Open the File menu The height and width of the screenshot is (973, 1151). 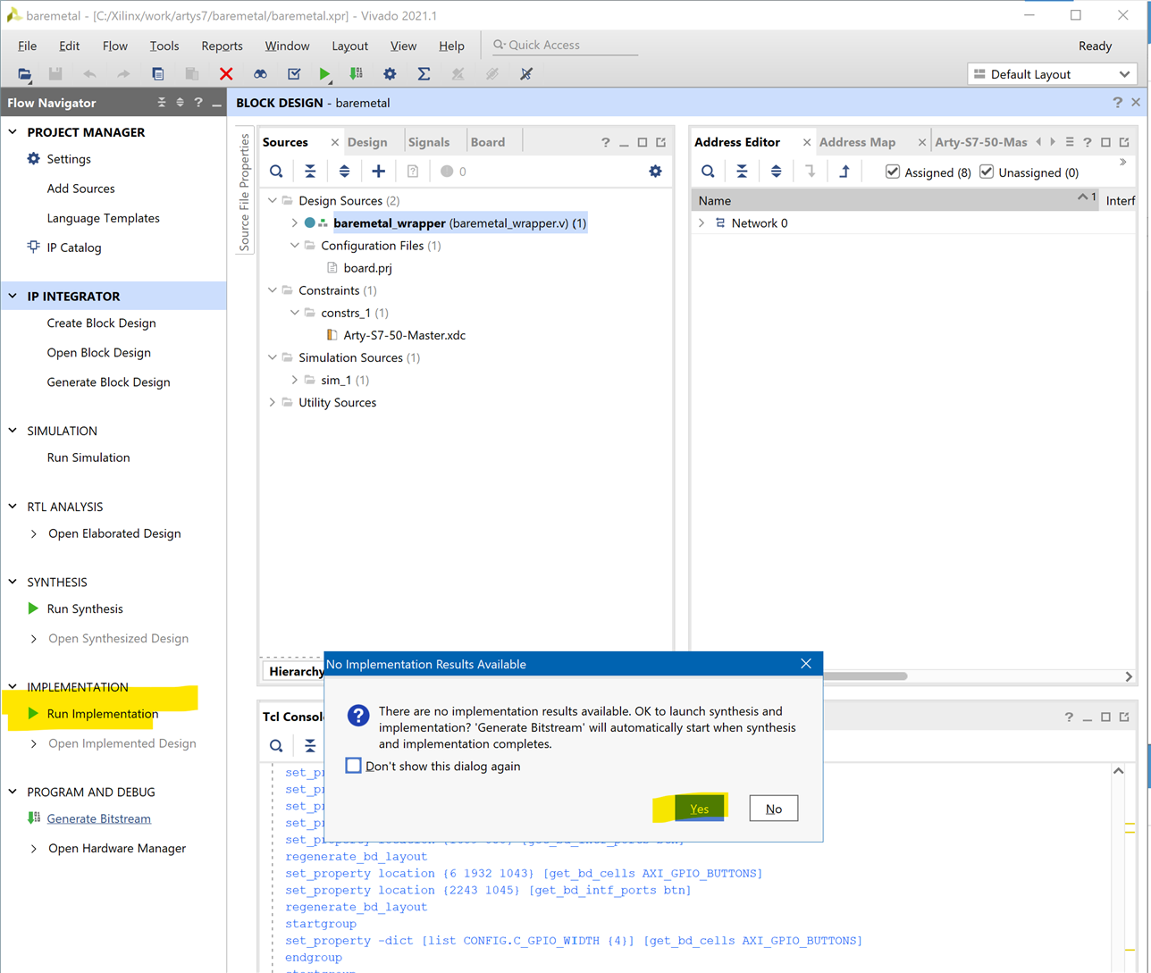(x=27, y=46)
